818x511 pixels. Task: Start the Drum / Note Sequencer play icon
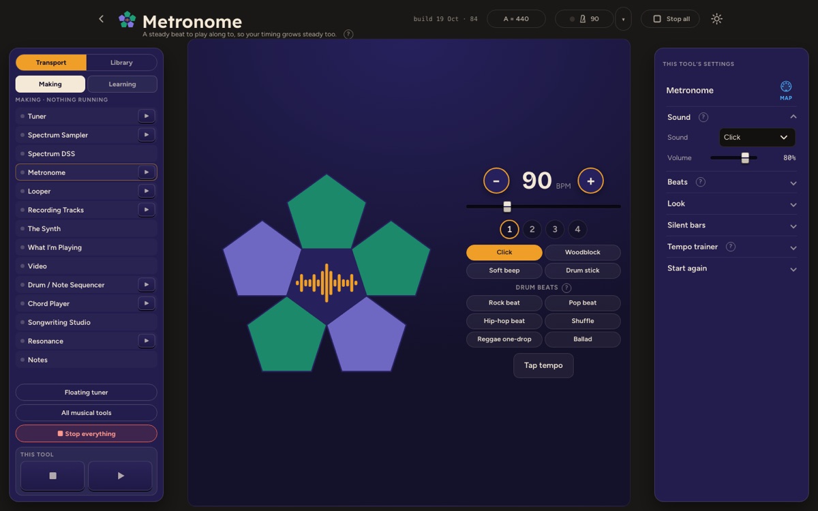(147, 285)
